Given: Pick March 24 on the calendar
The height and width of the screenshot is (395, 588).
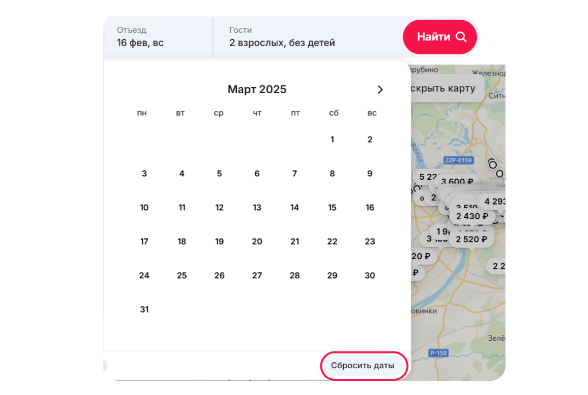Looking at the screenshot, I should (144, 275).
